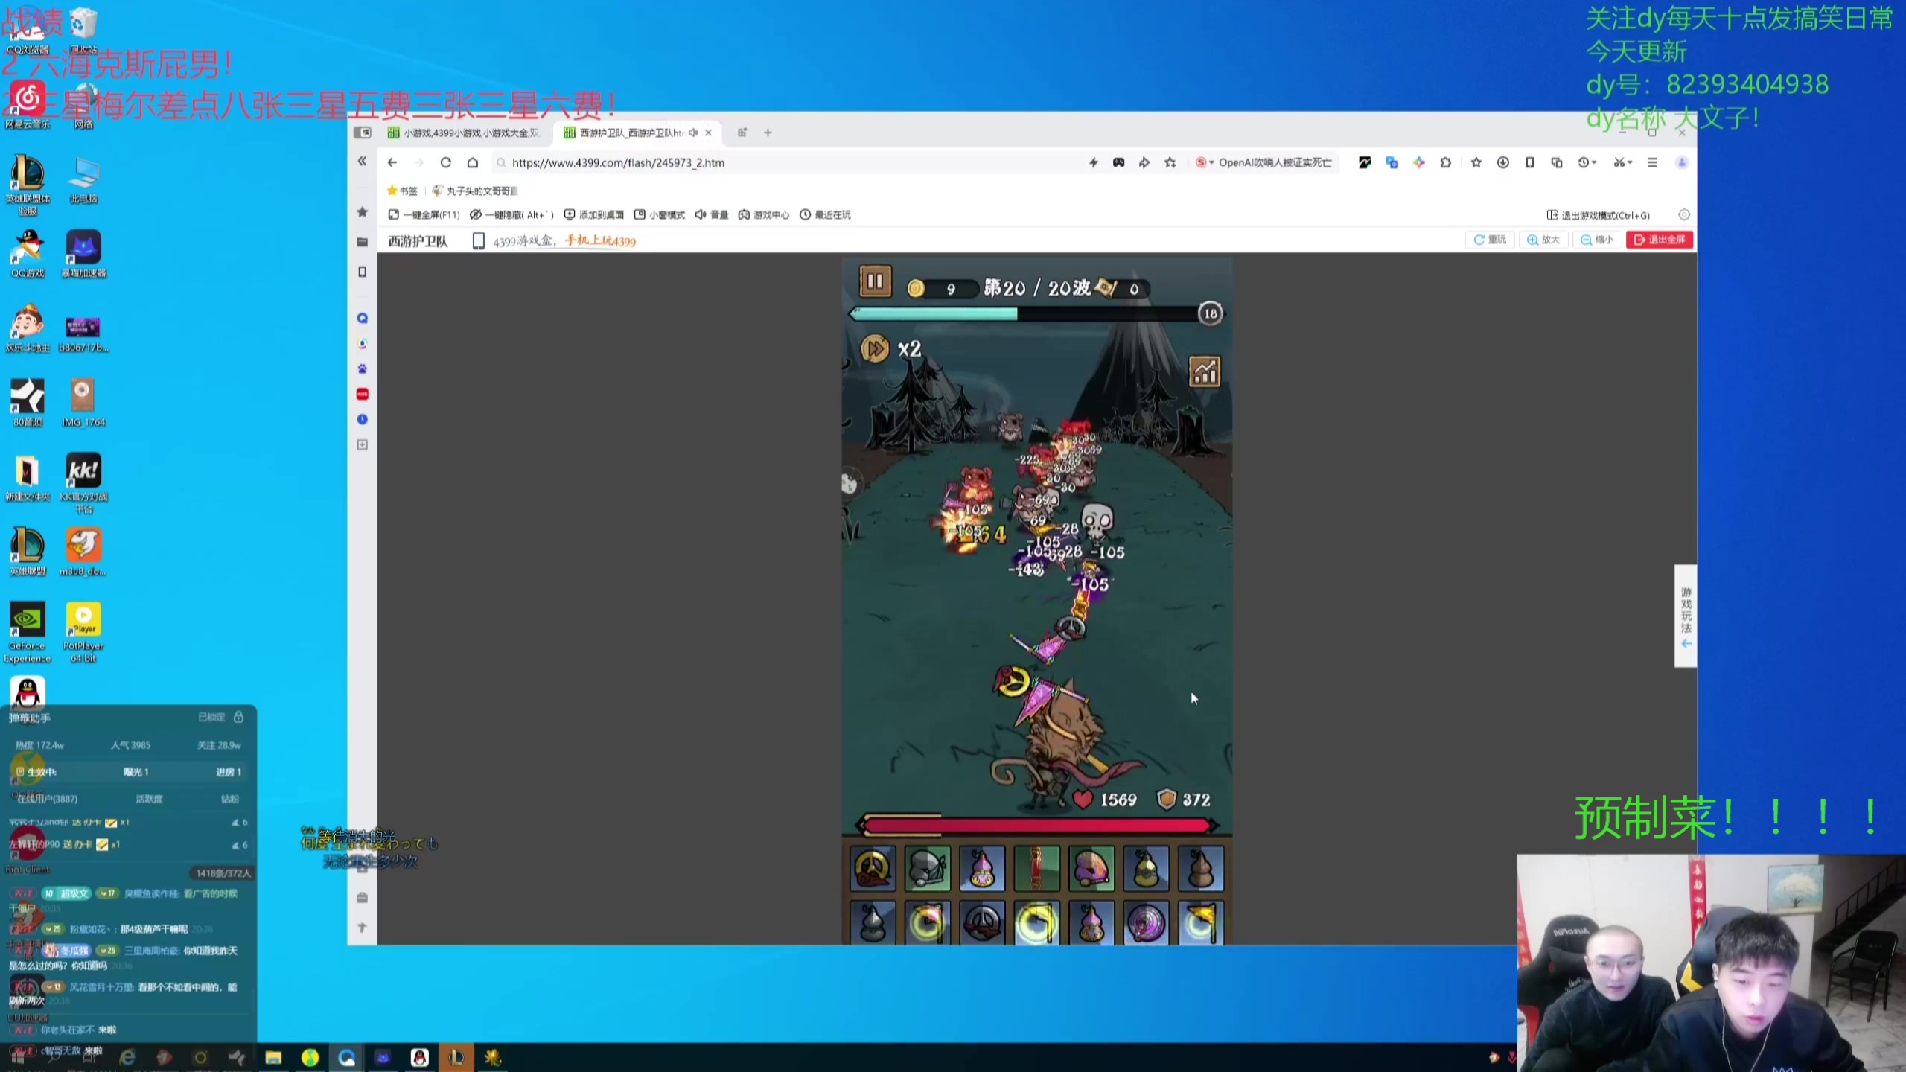
Task: Open the downloads icon in toolbar
Action: [x=1502, y=162]
